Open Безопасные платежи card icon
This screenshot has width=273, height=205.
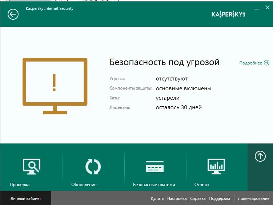coord(155,167)
